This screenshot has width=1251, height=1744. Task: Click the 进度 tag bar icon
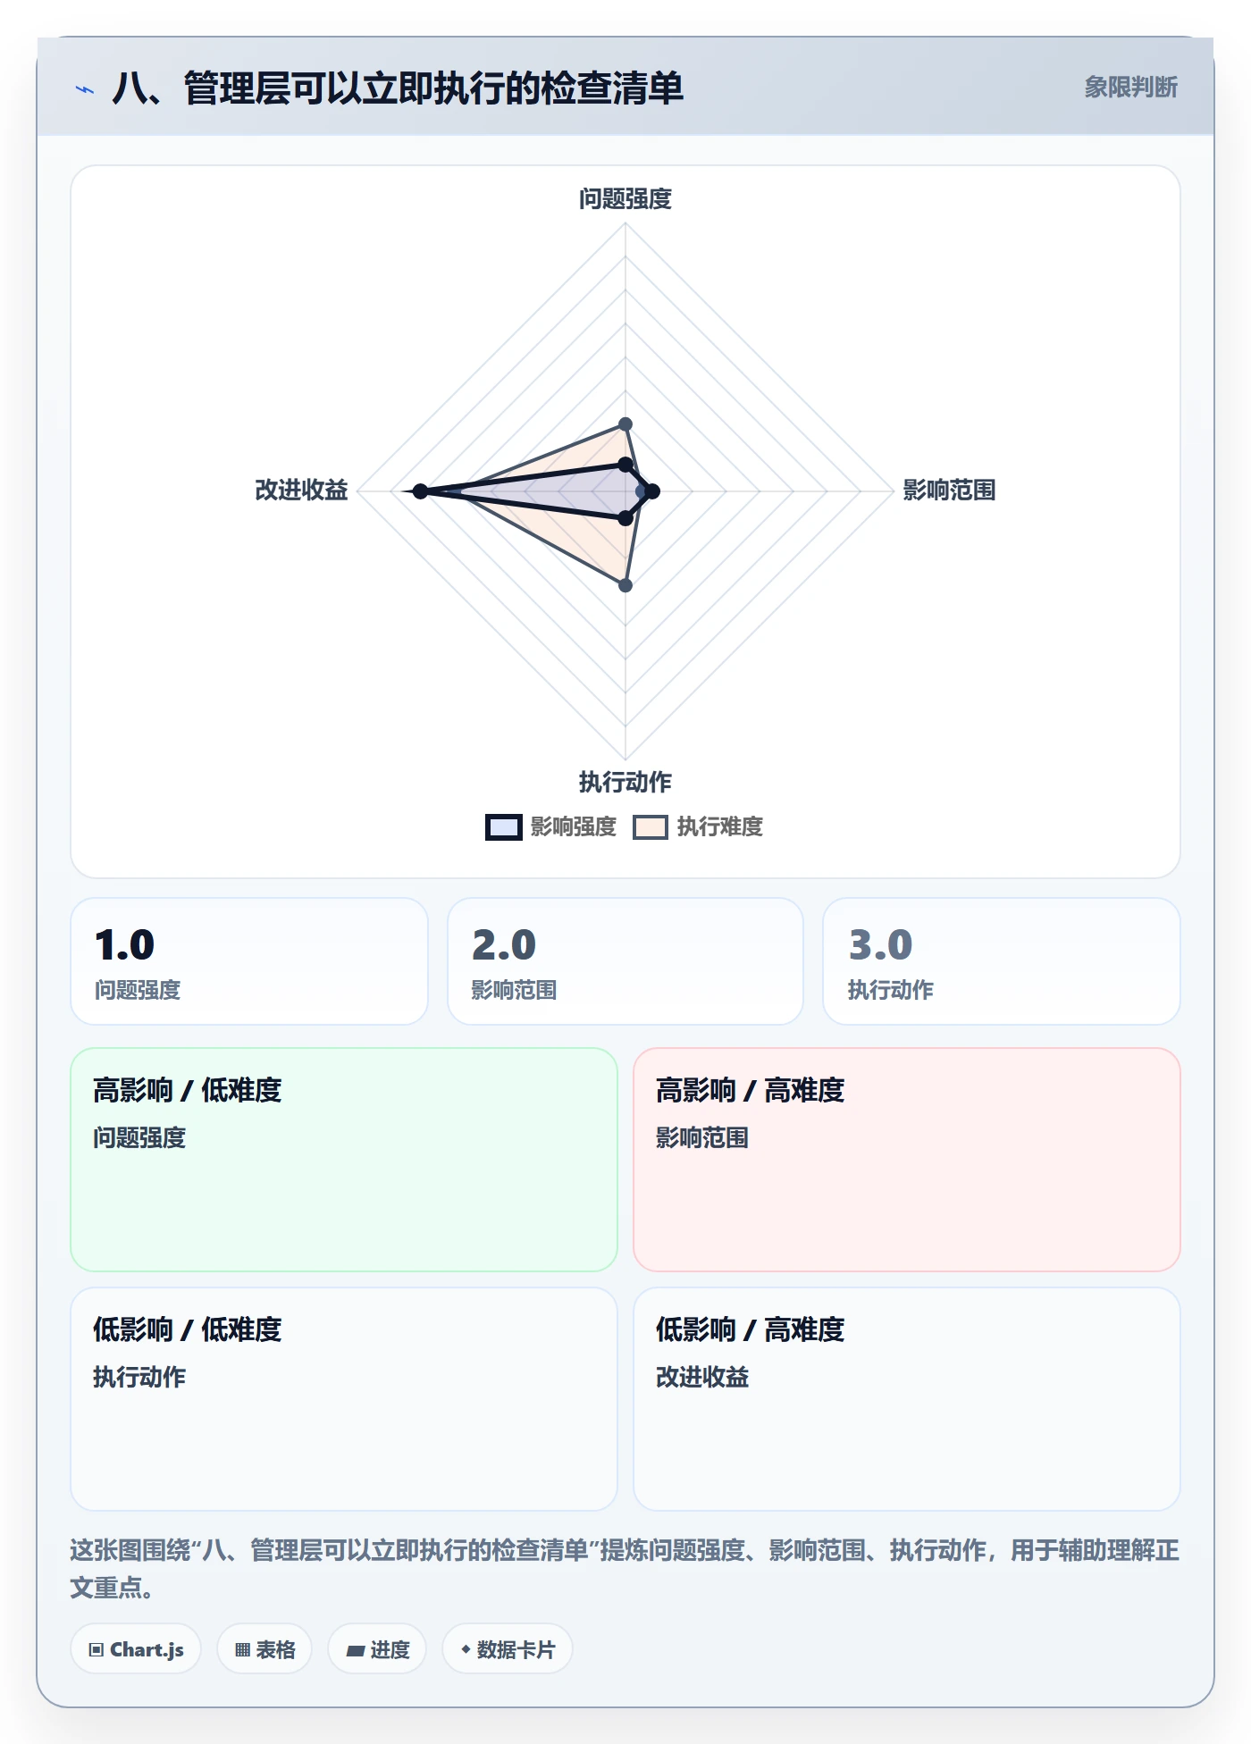356,1650
